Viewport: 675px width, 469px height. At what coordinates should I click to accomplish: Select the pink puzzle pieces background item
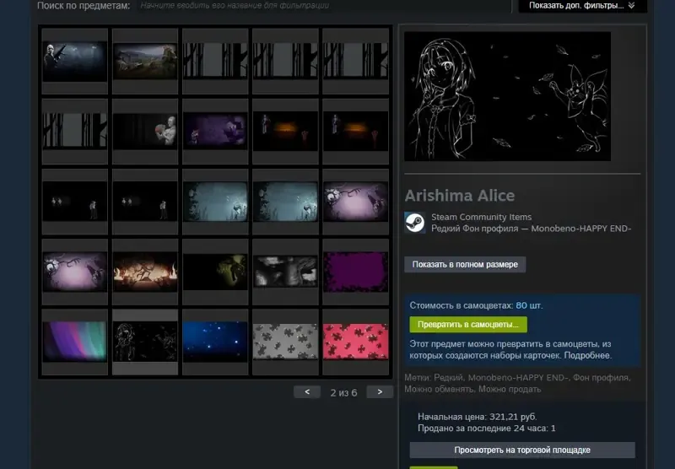(355, 342)
